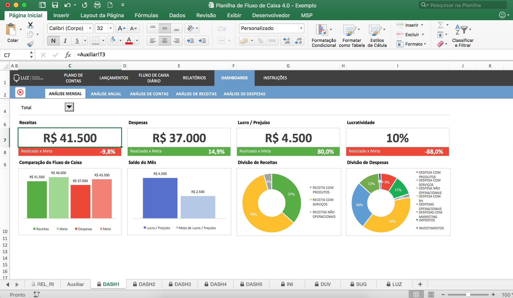Toggle center horizontal alignment
This screenshot has width=513, height=298.
[165, 41]
